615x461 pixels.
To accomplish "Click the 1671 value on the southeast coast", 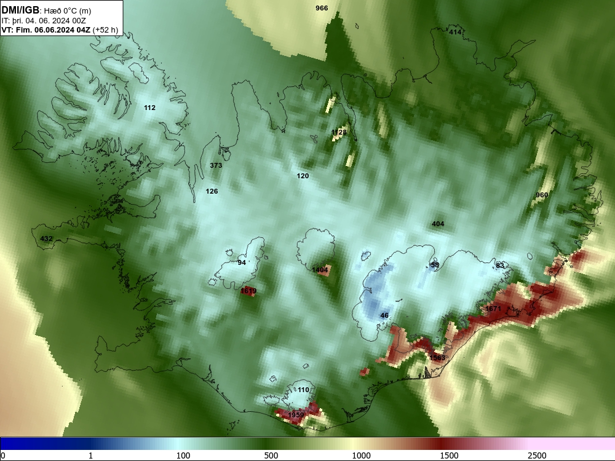I will point(493,309).
